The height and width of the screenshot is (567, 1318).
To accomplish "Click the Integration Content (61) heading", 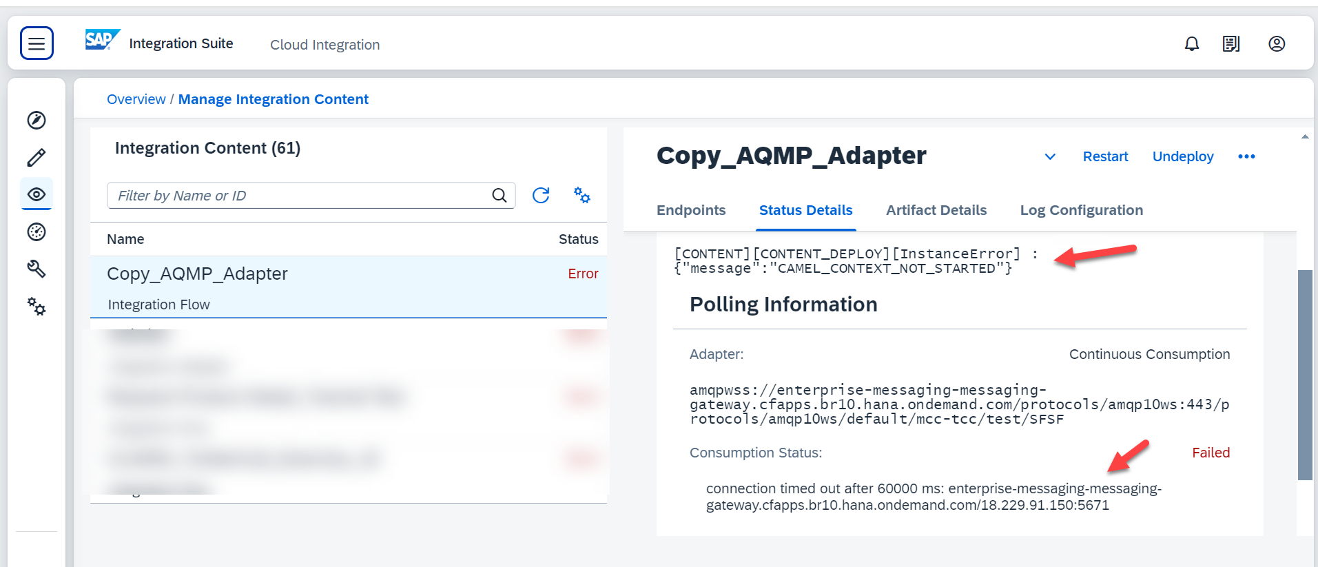I will (207, 148).
